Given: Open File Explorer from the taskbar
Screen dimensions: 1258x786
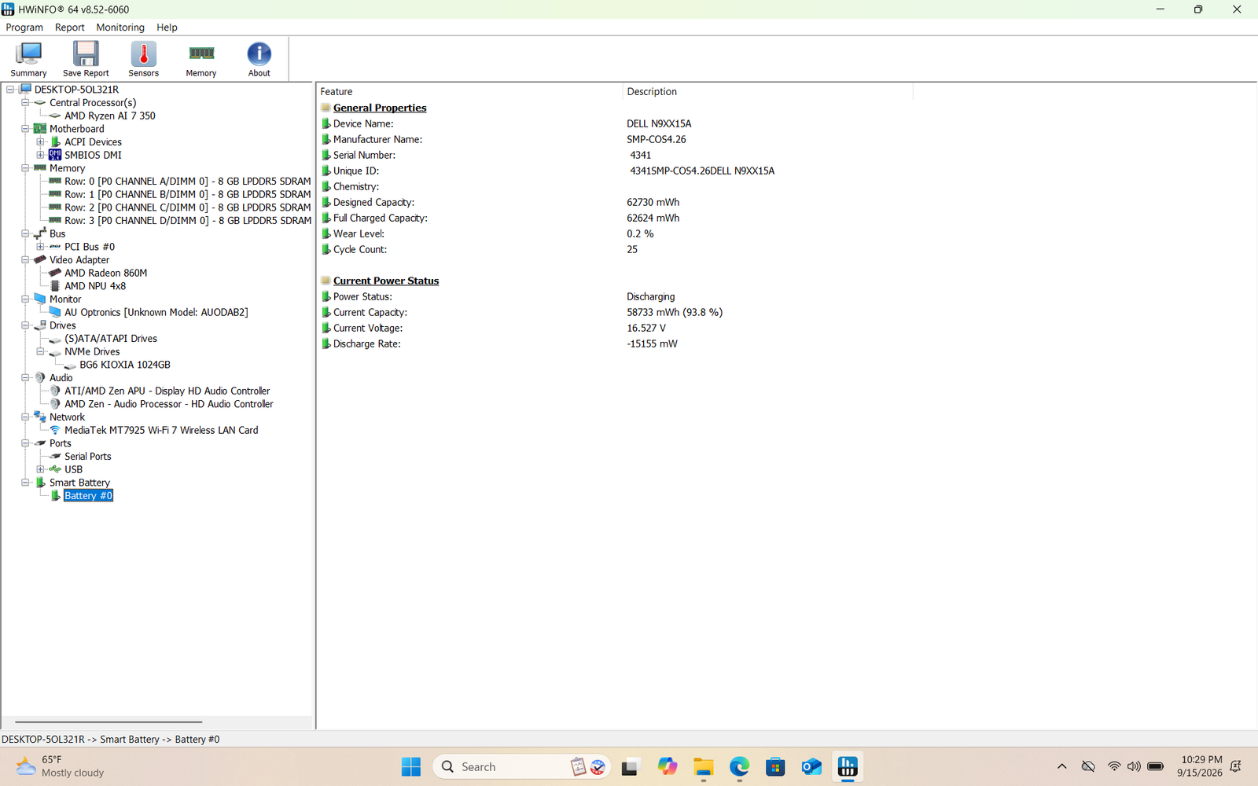Looking at the screenshot, I should 703,766.
